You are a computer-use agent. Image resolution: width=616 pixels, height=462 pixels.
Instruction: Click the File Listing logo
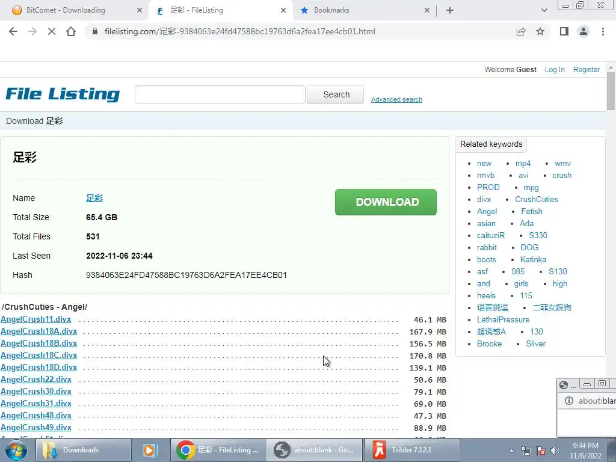click(63, 94)
